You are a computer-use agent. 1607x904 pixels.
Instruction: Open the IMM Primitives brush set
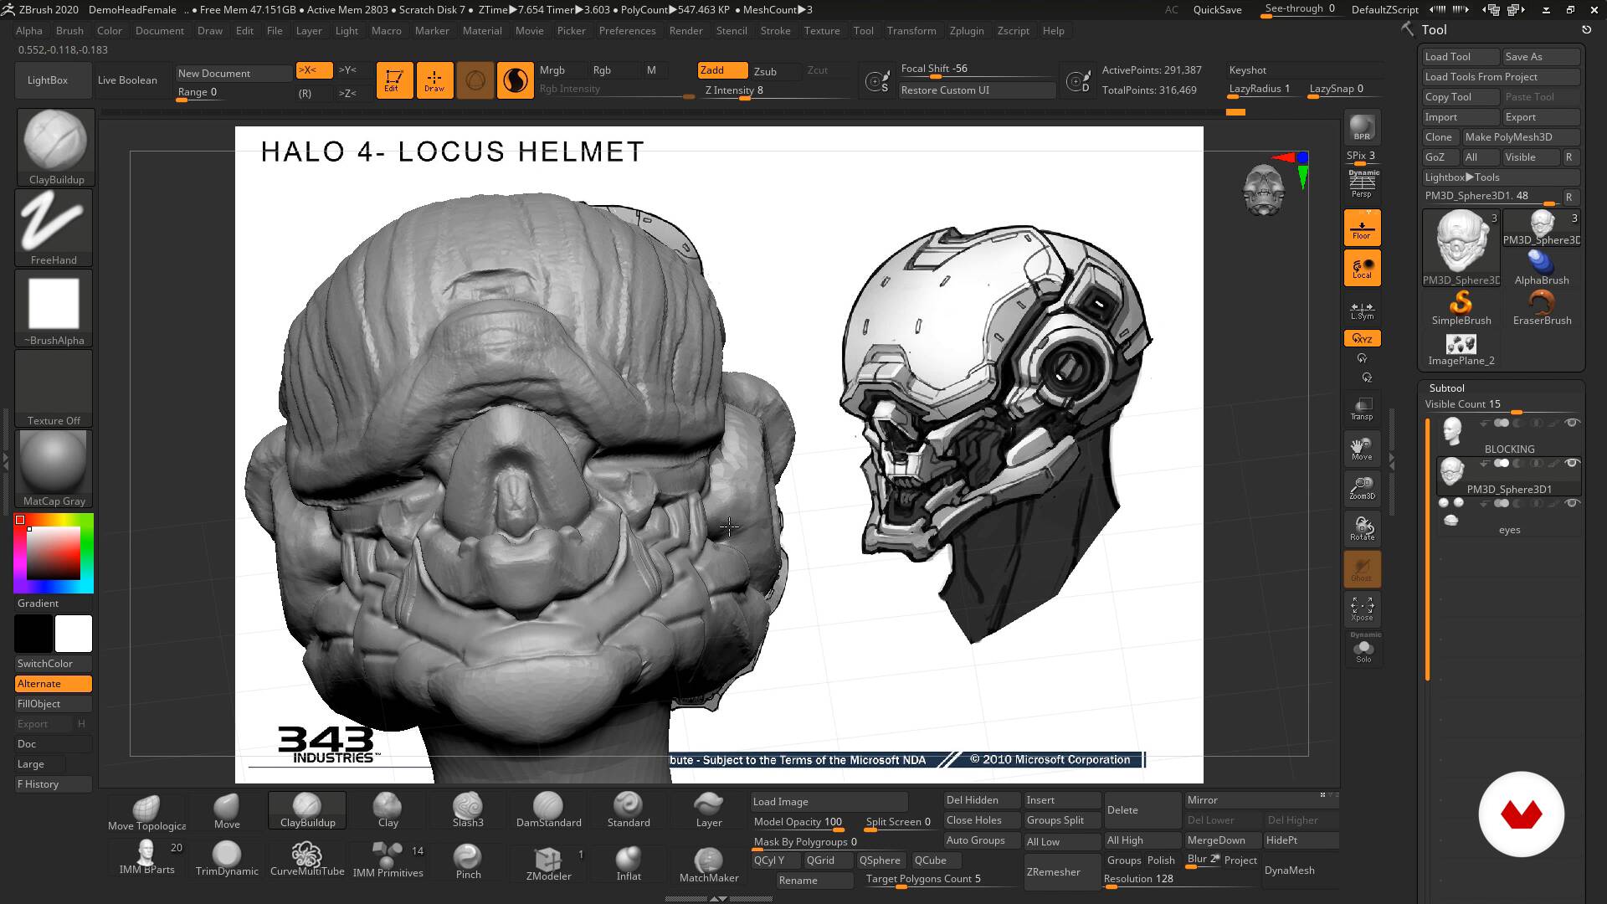click(x=388, y=860)
